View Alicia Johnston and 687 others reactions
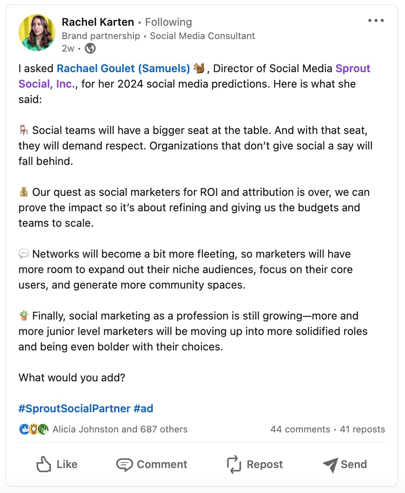This screenshot has width=405, height=493. (120, 429)
